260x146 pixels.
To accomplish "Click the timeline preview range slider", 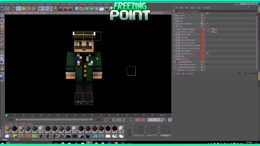I will click(54, 120).
